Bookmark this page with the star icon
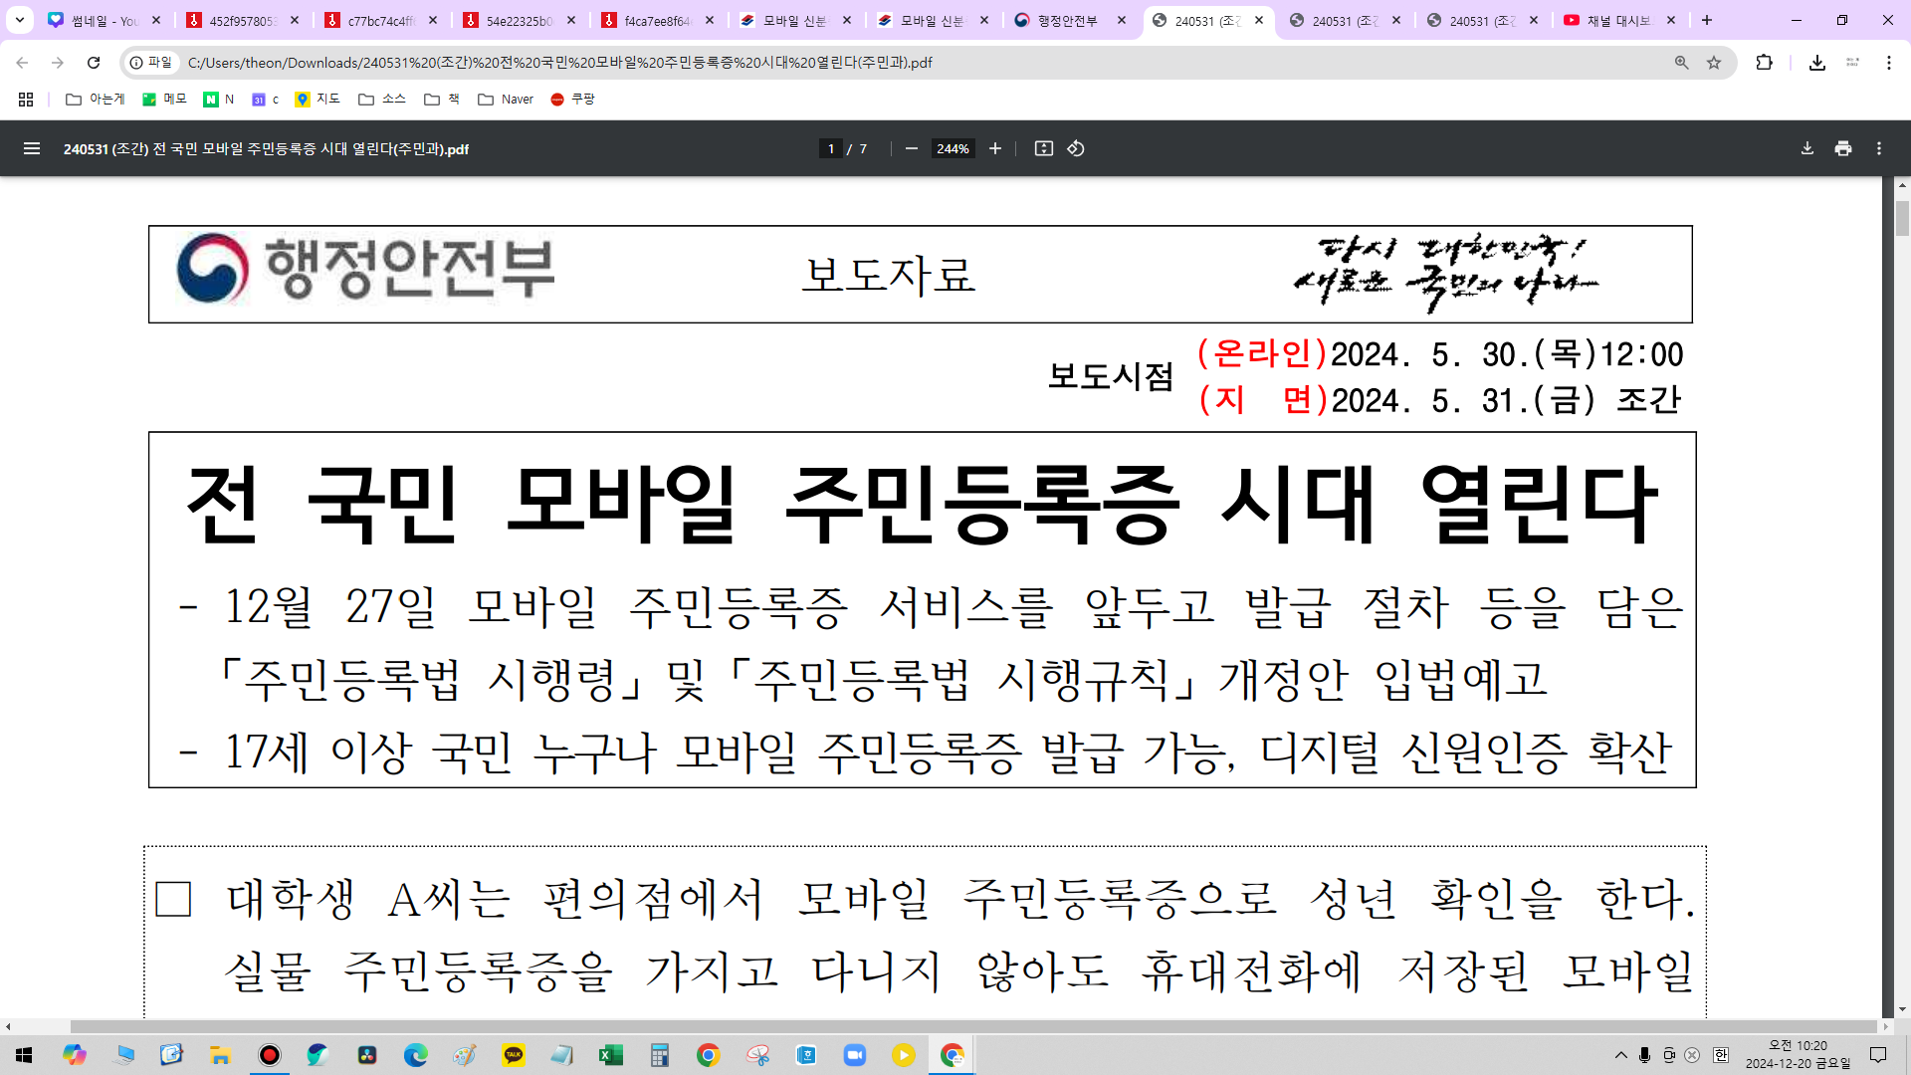 [1714, 63]
